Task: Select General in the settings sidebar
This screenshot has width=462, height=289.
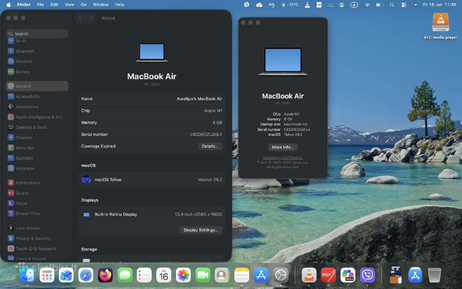Action: click(37, 86)
